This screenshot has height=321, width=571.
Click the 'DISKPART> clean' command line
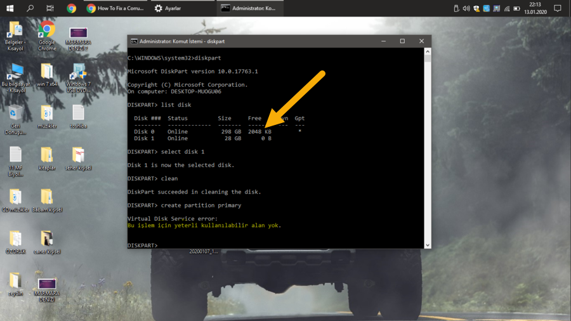point(152,179)
